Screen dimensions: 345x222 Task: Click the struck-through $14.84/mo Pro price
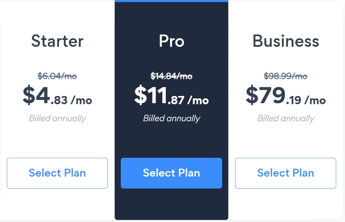[171, 76]
